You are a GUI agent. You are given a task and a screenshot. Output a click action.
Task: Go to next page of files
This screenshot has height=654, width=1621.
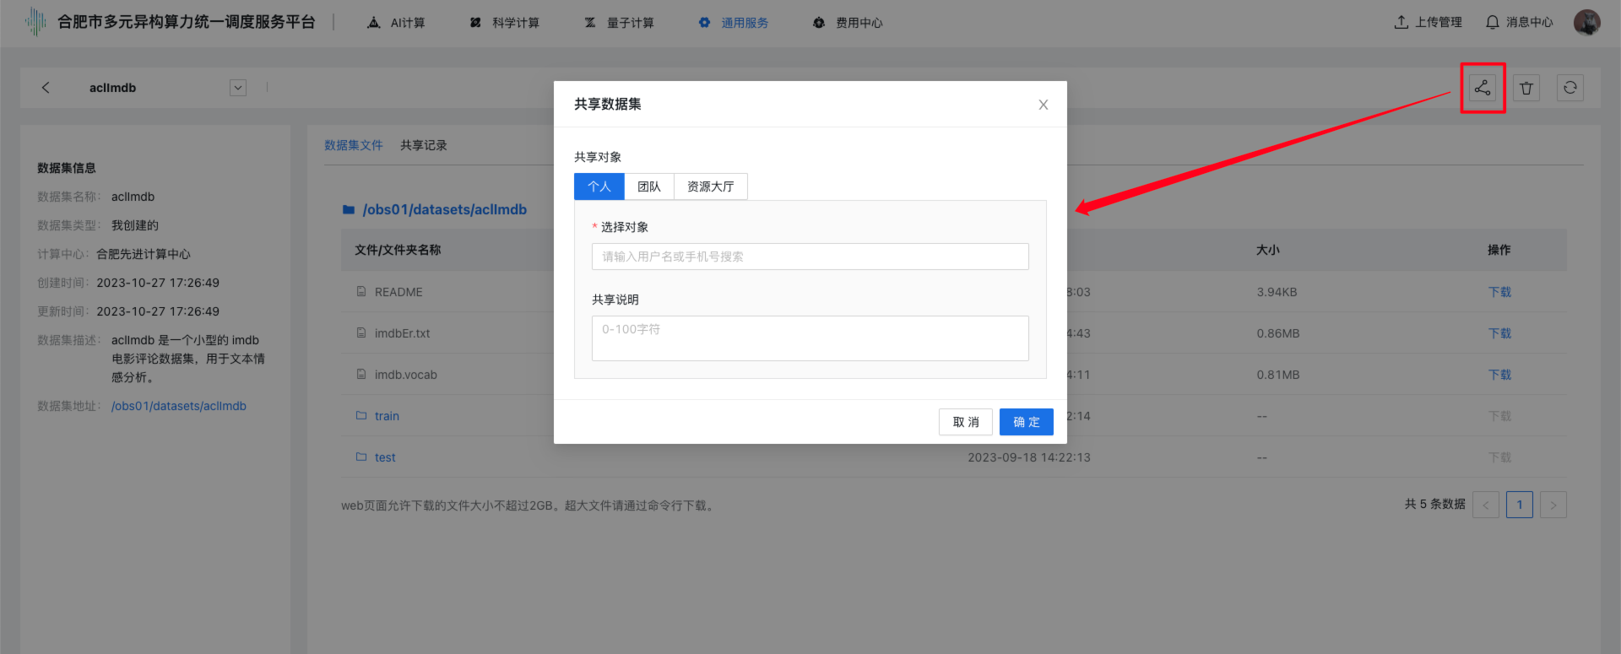click(x=1553, y=505)
